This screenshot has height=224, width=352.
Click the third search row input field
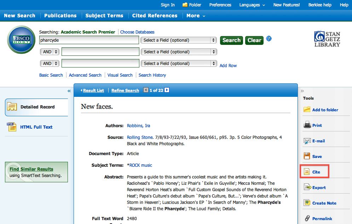tap(100, 64)
